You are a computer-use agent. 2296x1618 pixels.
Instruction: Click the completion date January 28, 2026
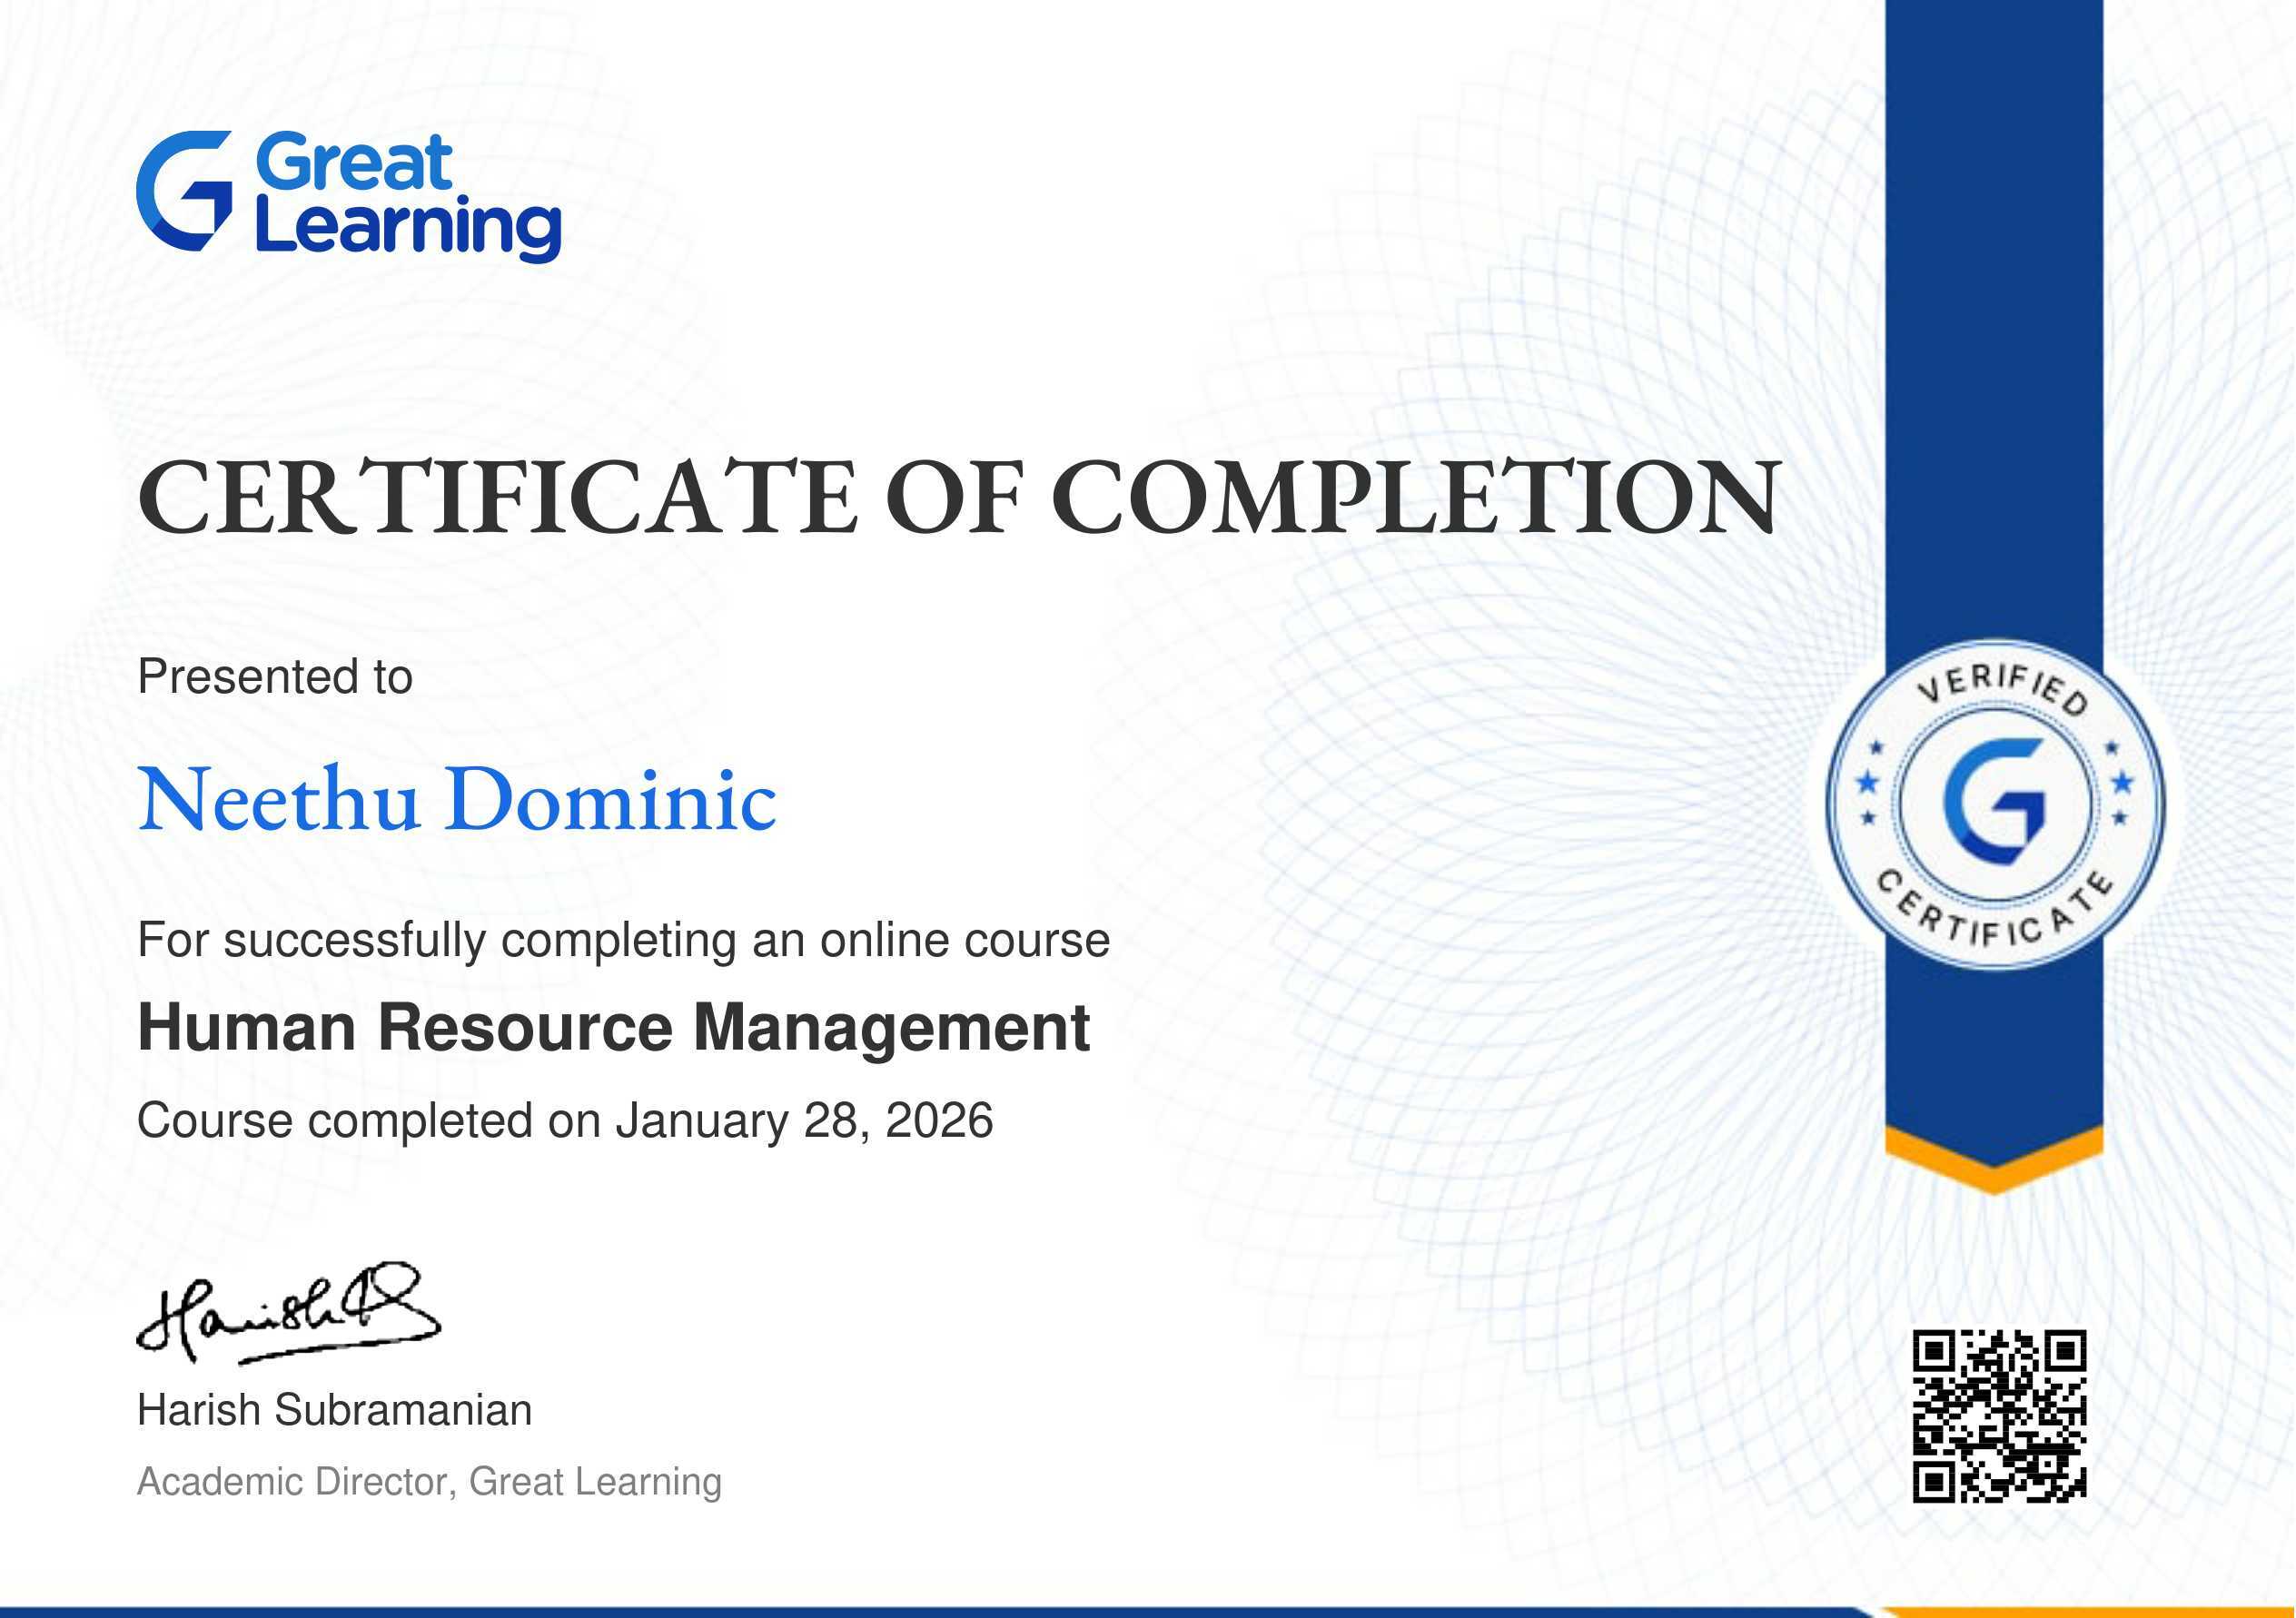[804, 1120]
